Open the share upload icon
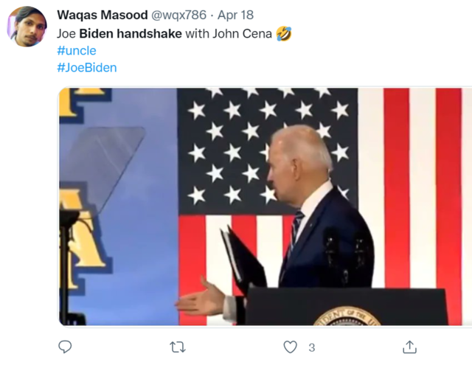Screen dimensions: 472x365 [x=409, y=347]
